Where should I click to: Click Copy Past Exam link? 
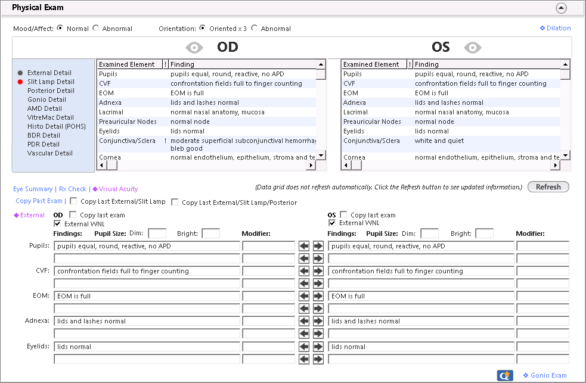click(39, 201)
